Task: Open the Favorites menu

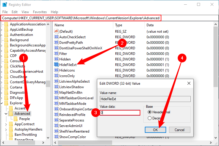Action: coord(40,12)
